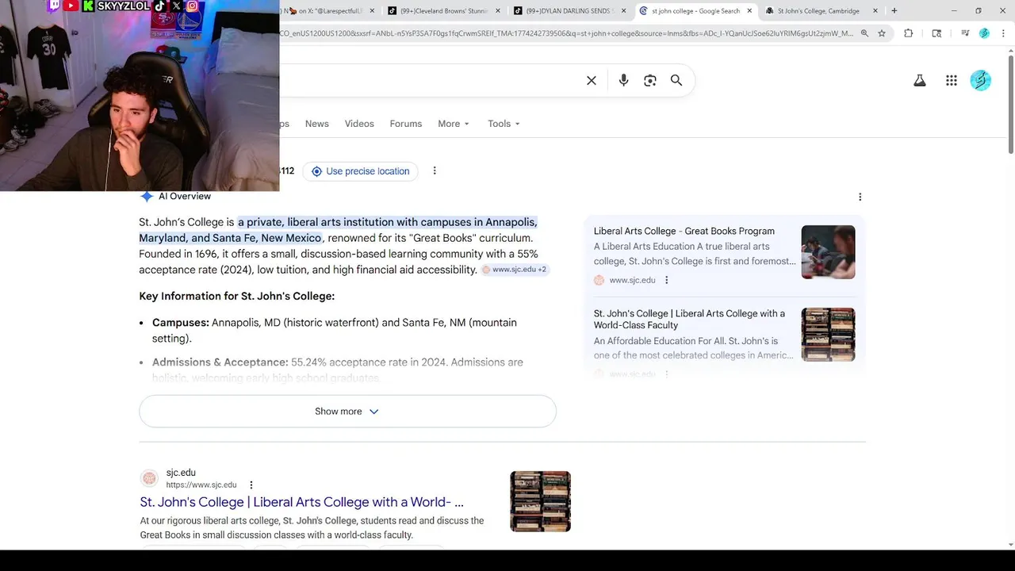1015x571 pixels.
Task: Select the Videos search filter
Action: coord(359,124)
